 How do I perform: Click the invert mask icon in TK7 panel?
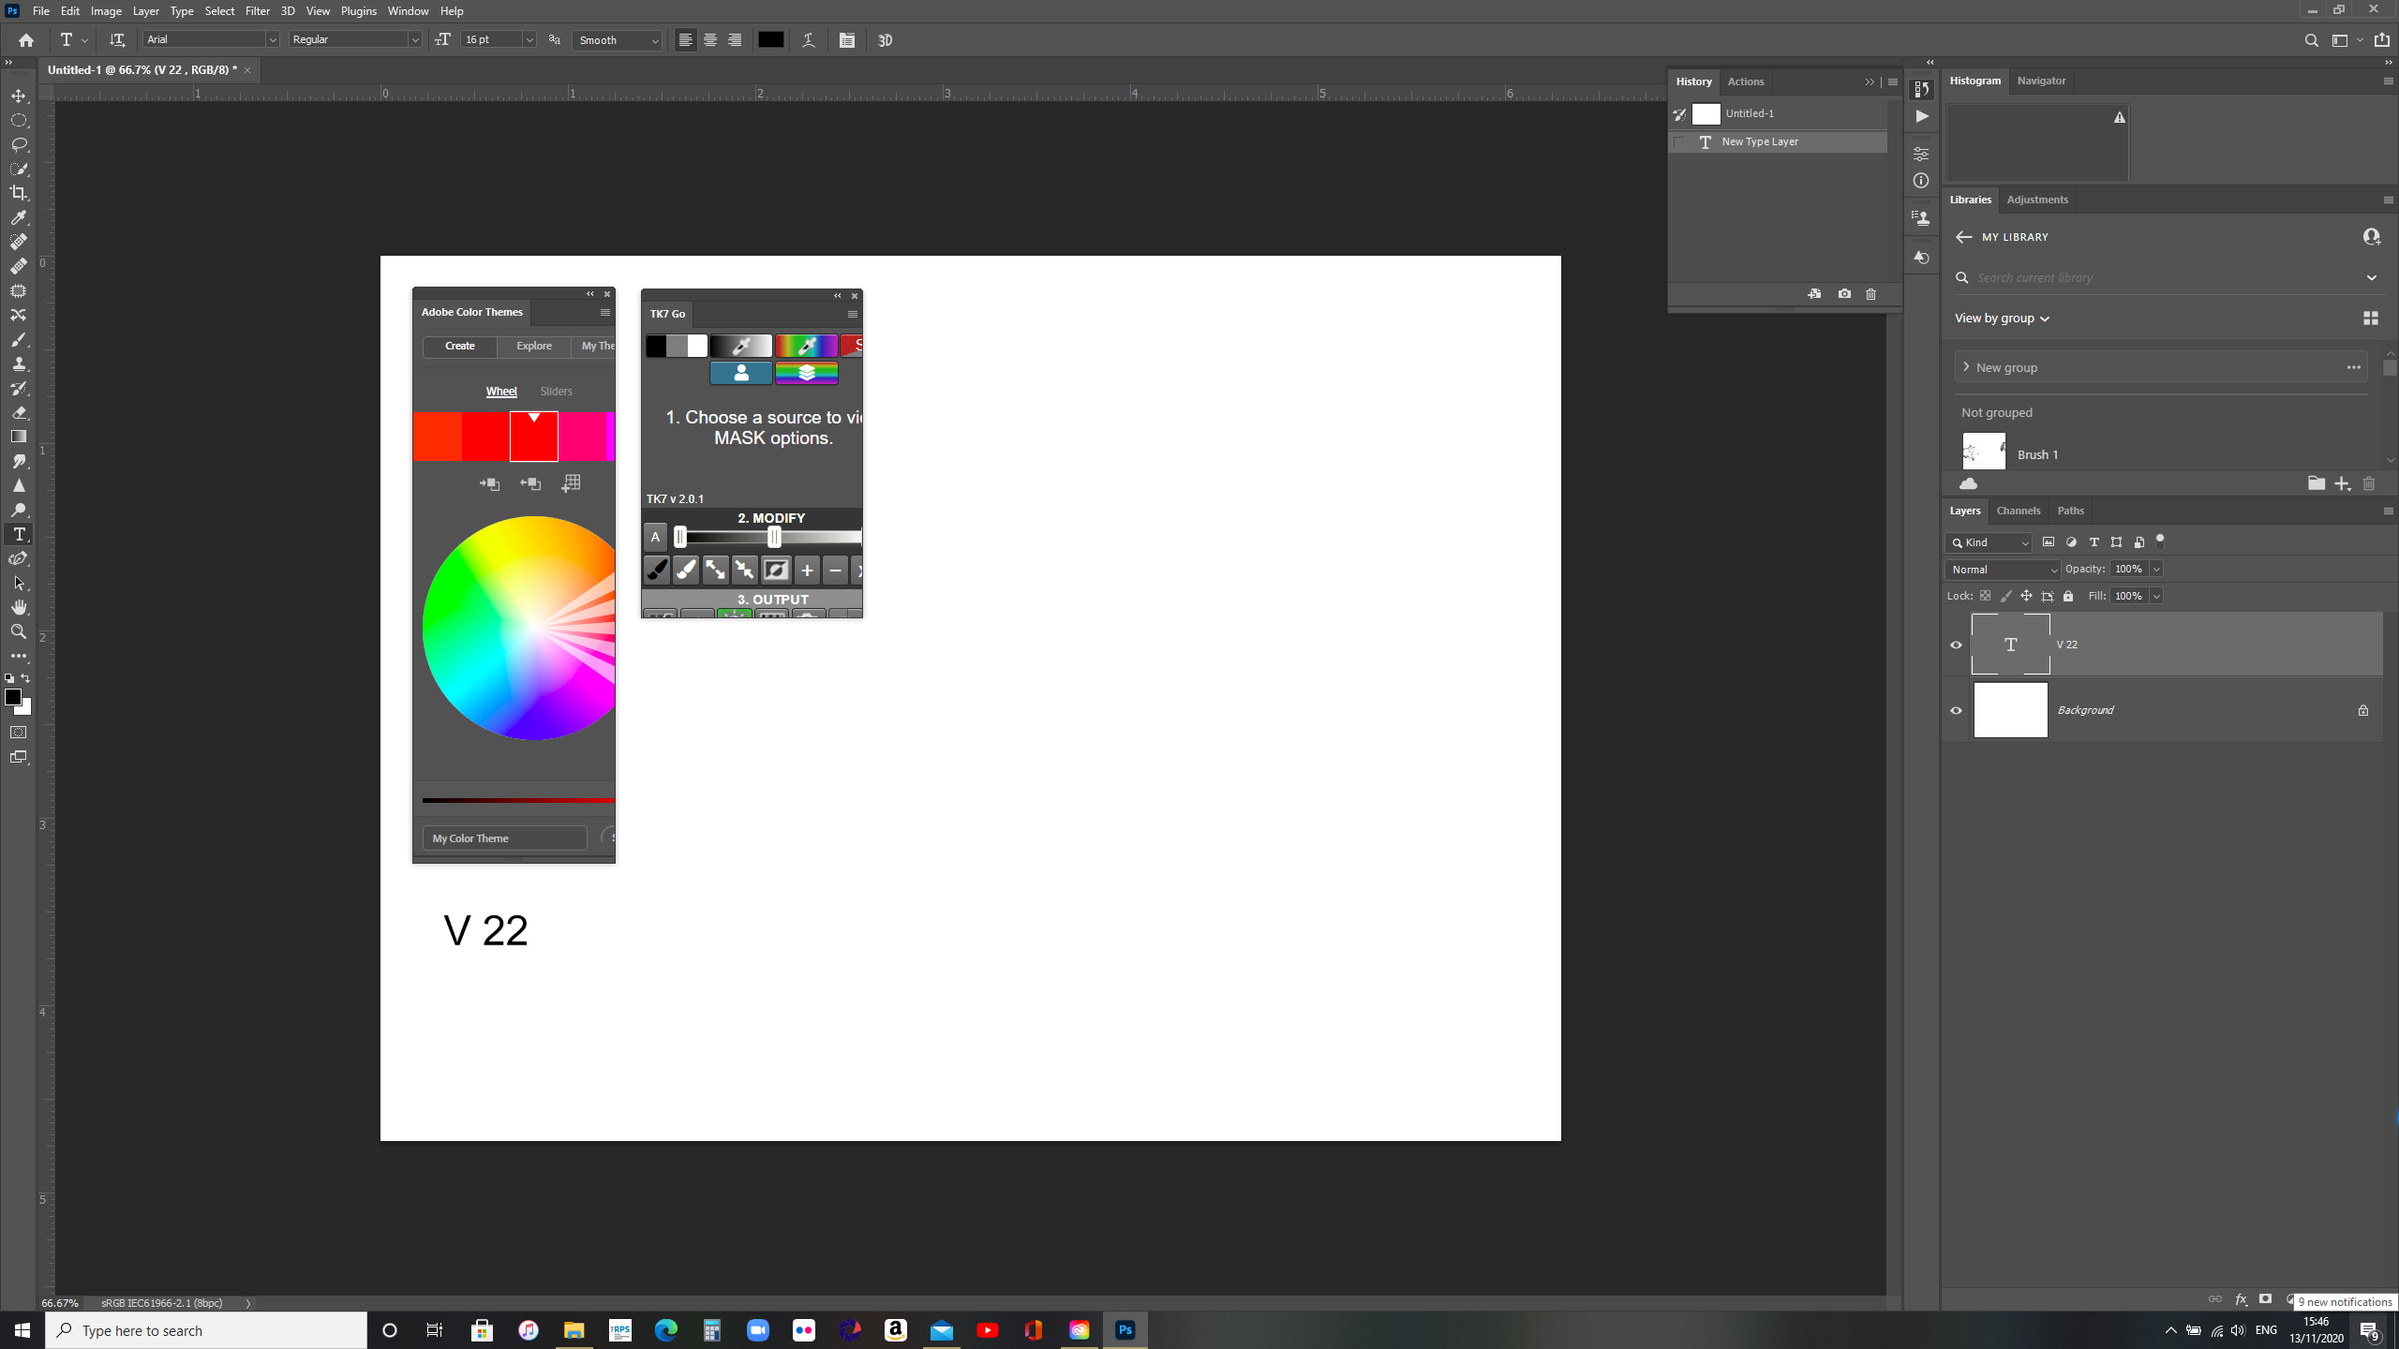tap(776, 570)
